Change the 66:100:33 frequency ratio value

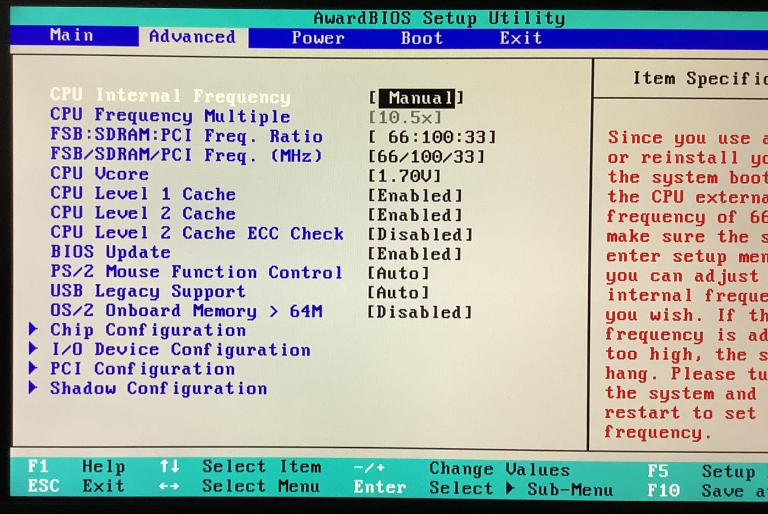[432, 137]
